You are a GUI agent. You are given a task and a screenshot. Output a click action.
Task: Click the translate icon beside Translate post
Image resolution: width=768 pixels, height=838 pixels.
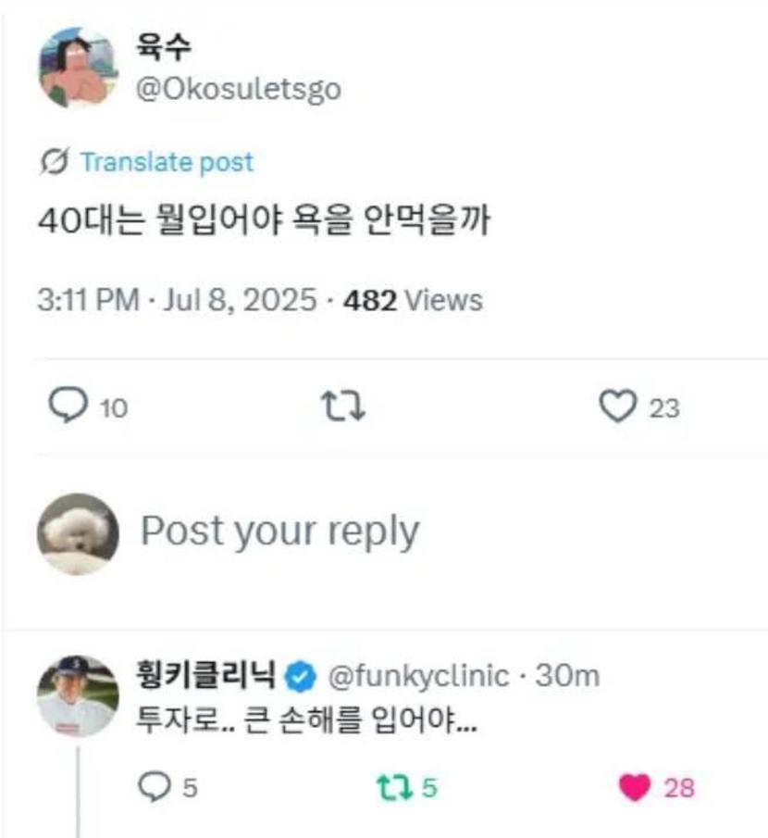pos(55,163)
